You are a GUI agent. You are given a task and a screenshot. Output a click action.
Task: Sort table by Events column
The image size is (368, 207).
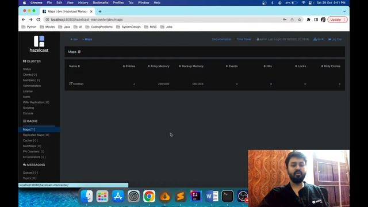tap(232, 66)
